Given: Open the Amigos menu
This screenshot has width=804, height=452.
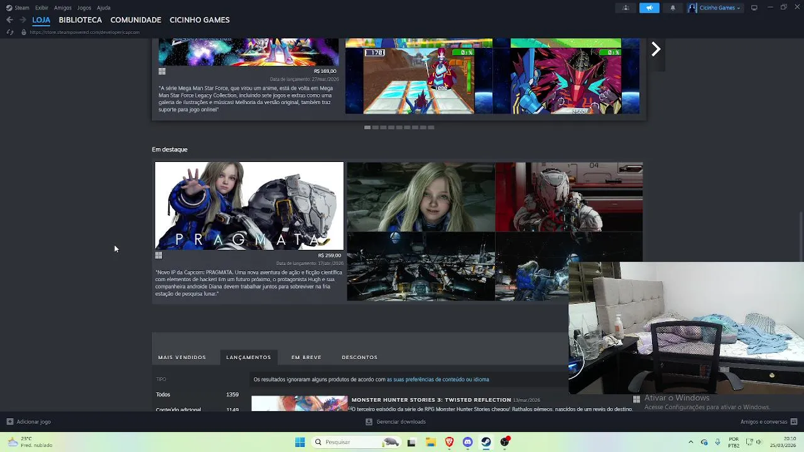Looking at the screenshot, I should (x=63, y=8).
